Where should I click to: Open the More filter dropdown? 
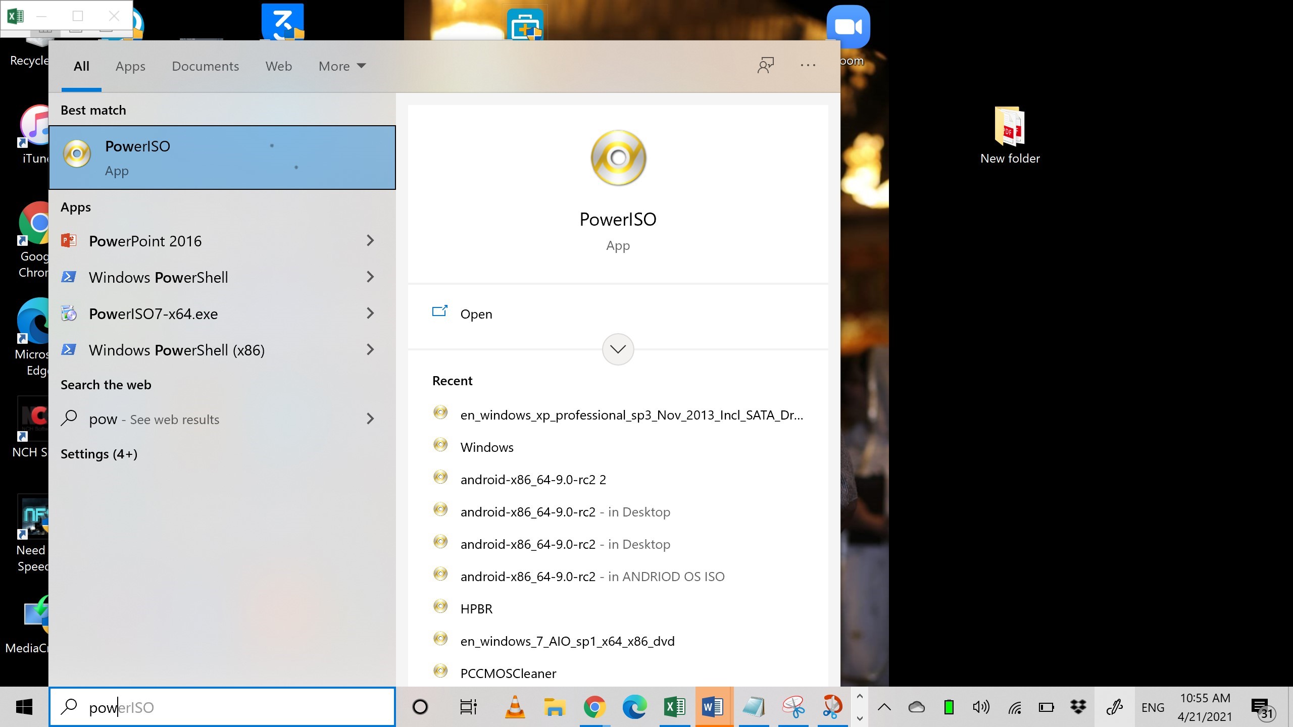tap(342, 66)
